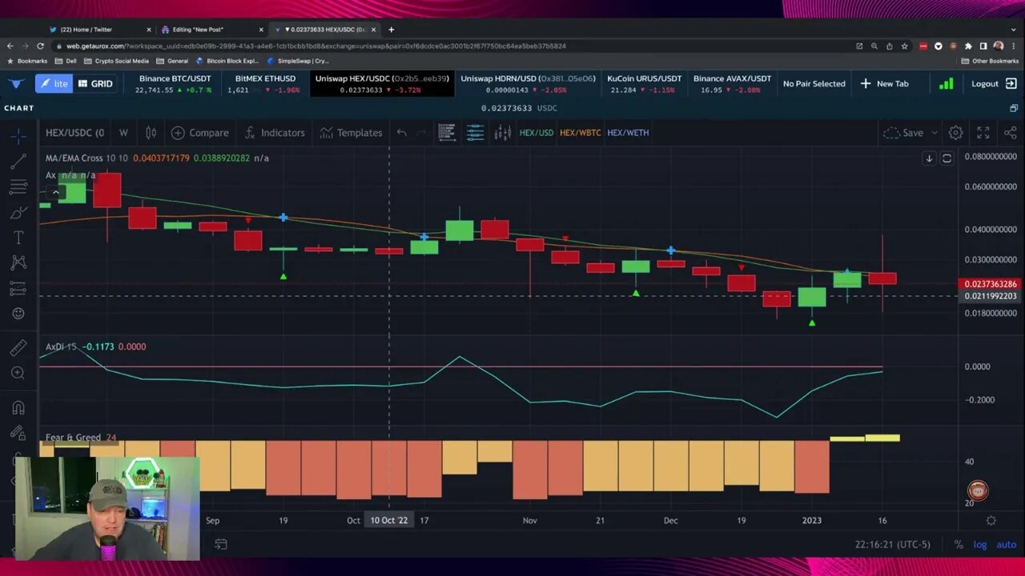Undo the last chart action
Viewport: 1025px width, 576px height.
point(402,133)
